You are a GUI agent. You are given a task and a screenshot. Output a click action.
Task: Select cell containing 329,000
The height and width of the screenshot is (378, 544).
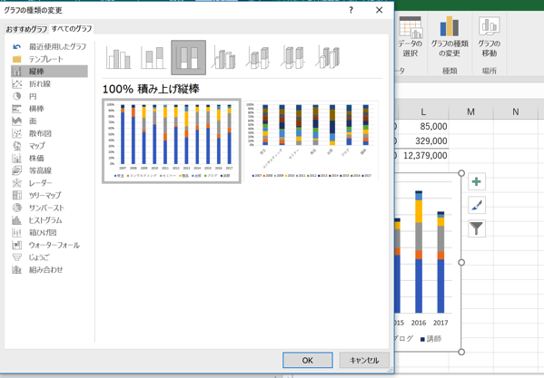click(423, 141)
